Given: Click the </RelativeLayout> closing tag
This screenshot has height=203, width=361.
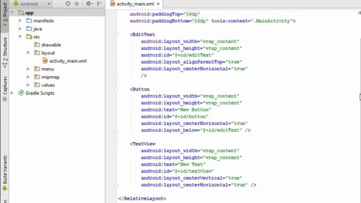Looking at the screenshot, I should click(142, 198).
